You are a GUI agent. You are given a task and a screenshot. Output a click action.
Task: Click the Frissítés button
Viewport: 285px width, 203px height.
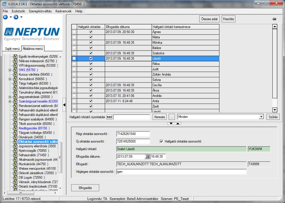tap(228, 19)
